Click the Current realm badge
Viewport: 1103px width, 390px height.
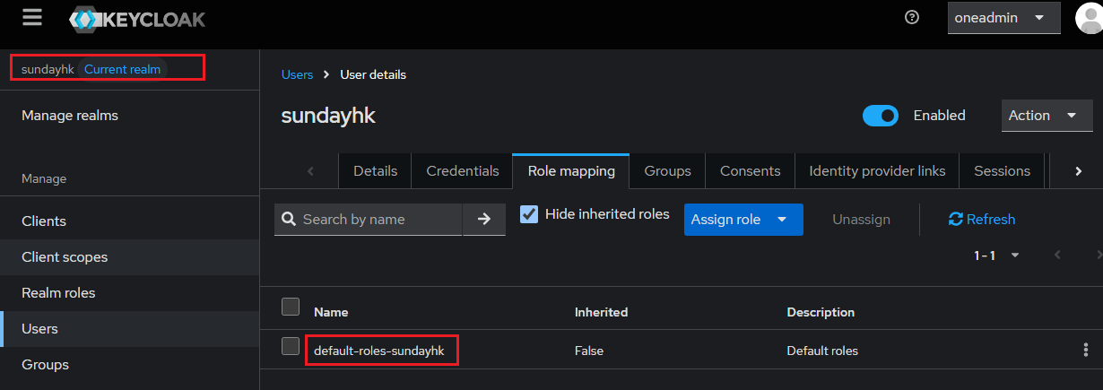tap(122, 69)
